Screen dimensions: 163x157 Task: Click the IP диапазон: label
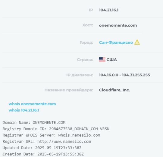80,75
